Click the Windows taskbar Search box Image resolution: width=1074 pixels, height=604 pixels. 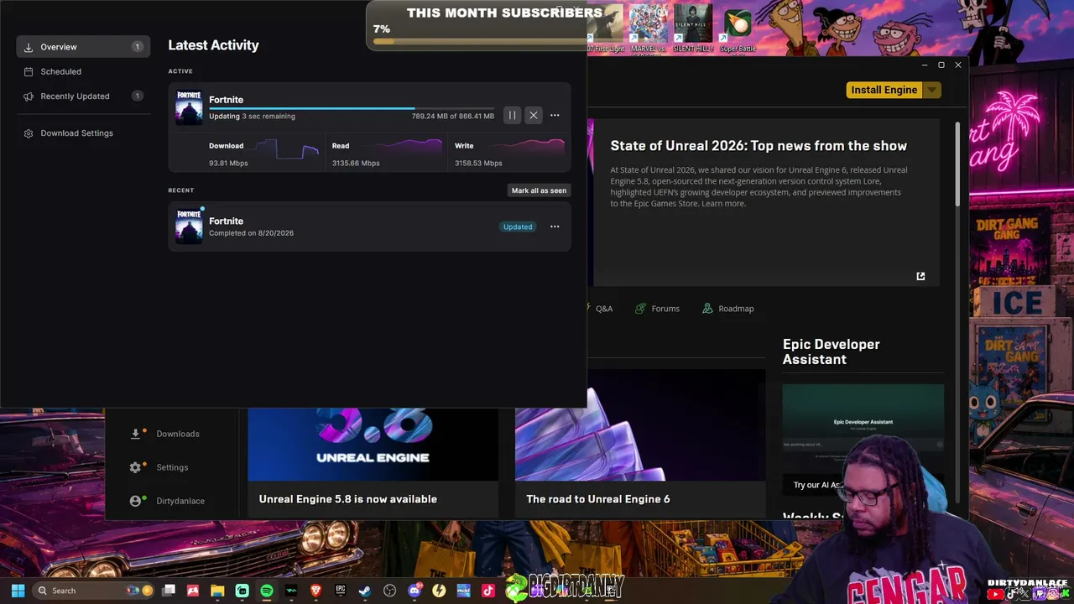point(95,591)
